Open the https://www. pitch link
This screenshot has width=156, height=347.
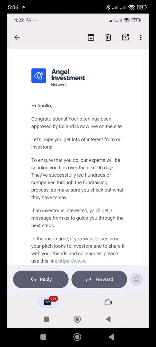(72, 261)
